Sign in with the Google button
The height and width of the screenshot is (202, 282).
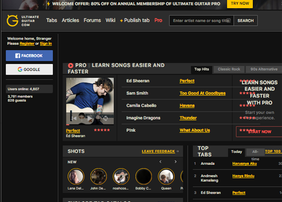29,69
